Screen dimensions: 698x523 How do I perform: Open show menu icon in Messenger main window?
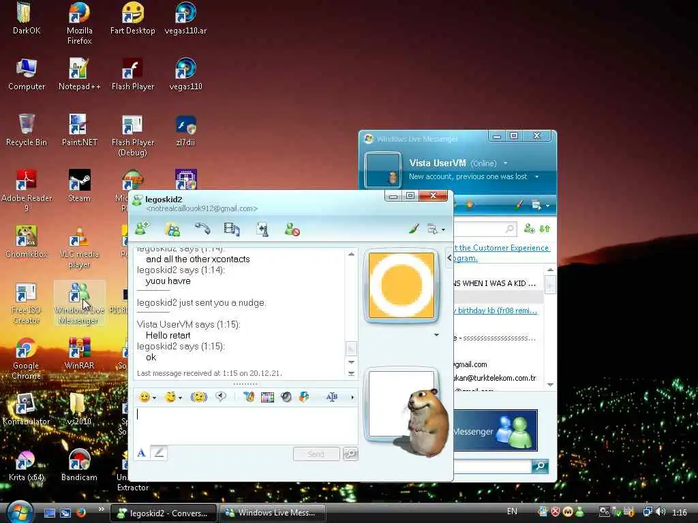click(536, 205)
